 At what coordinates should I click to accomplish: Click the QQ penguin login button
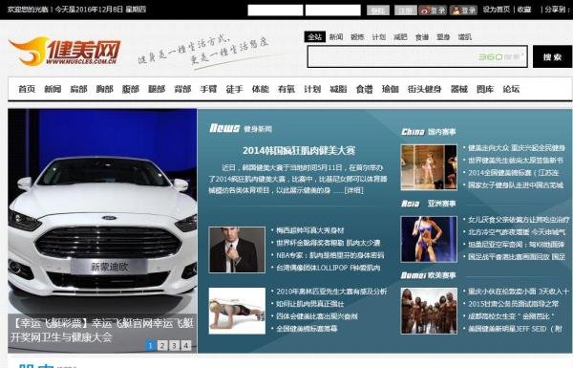point(463,11)
